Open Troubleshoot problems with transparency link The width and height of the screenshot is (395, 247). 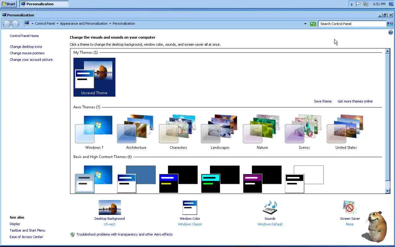(x=124, y=234)
